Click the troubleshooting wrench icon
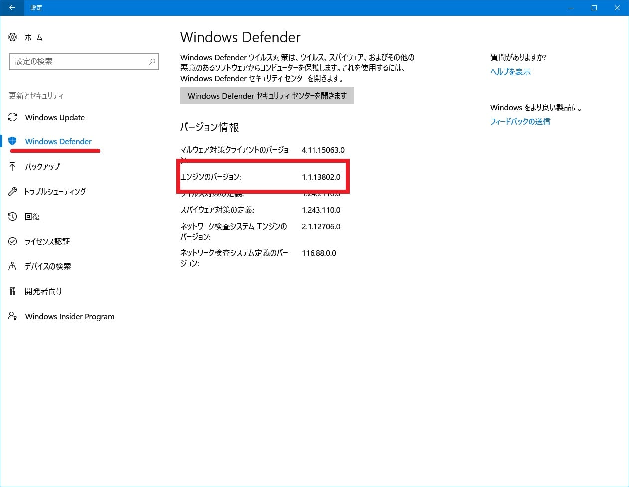Image resolution: width=629 pixels, height=487 pixels. (13, 192)
